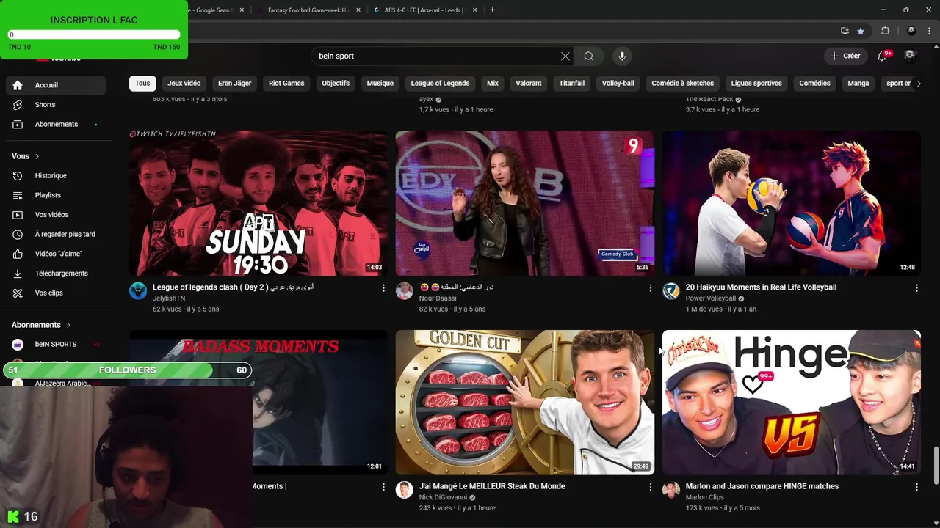This screenshot has height=528, width=940.
Task: Open options menu for 20 Haikyuu Moments
Action: (x=916, y=288)
